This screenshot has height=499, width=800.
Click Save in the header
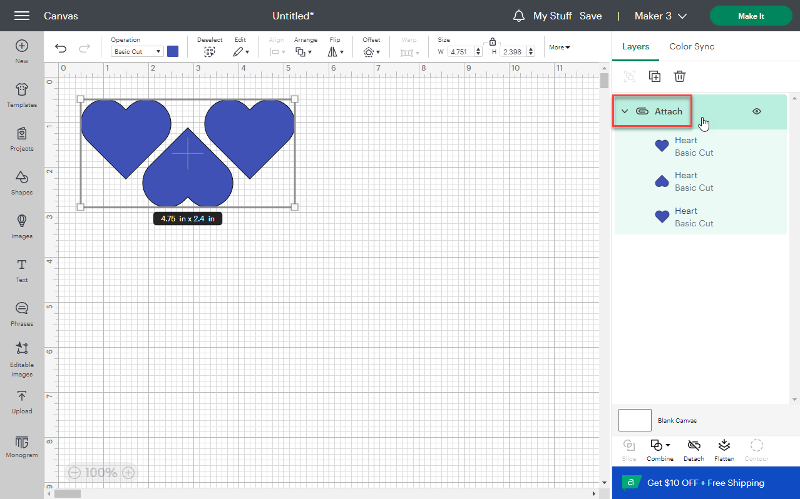point(590,16)
